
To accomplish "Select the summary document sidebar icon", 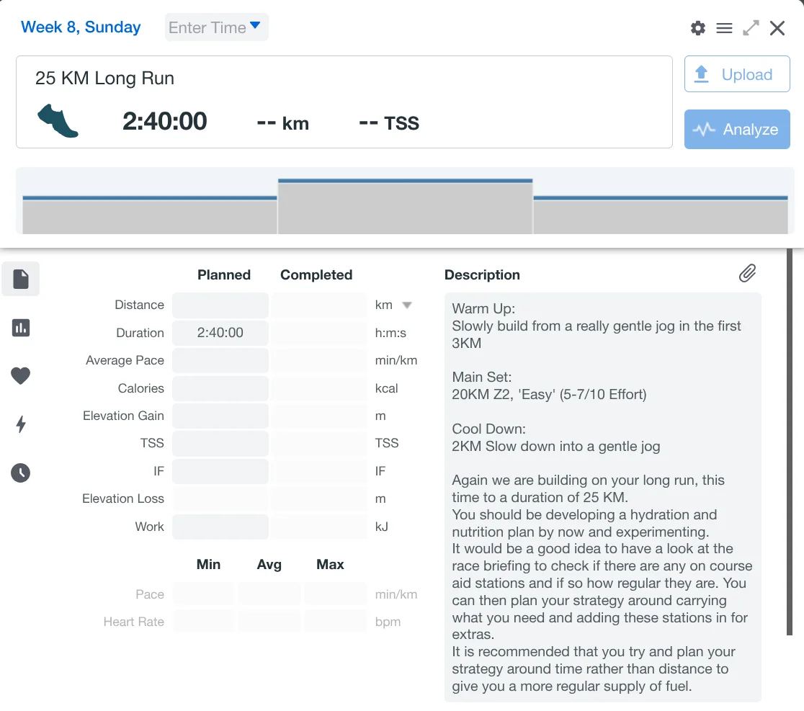I will [x=21, y=280].
